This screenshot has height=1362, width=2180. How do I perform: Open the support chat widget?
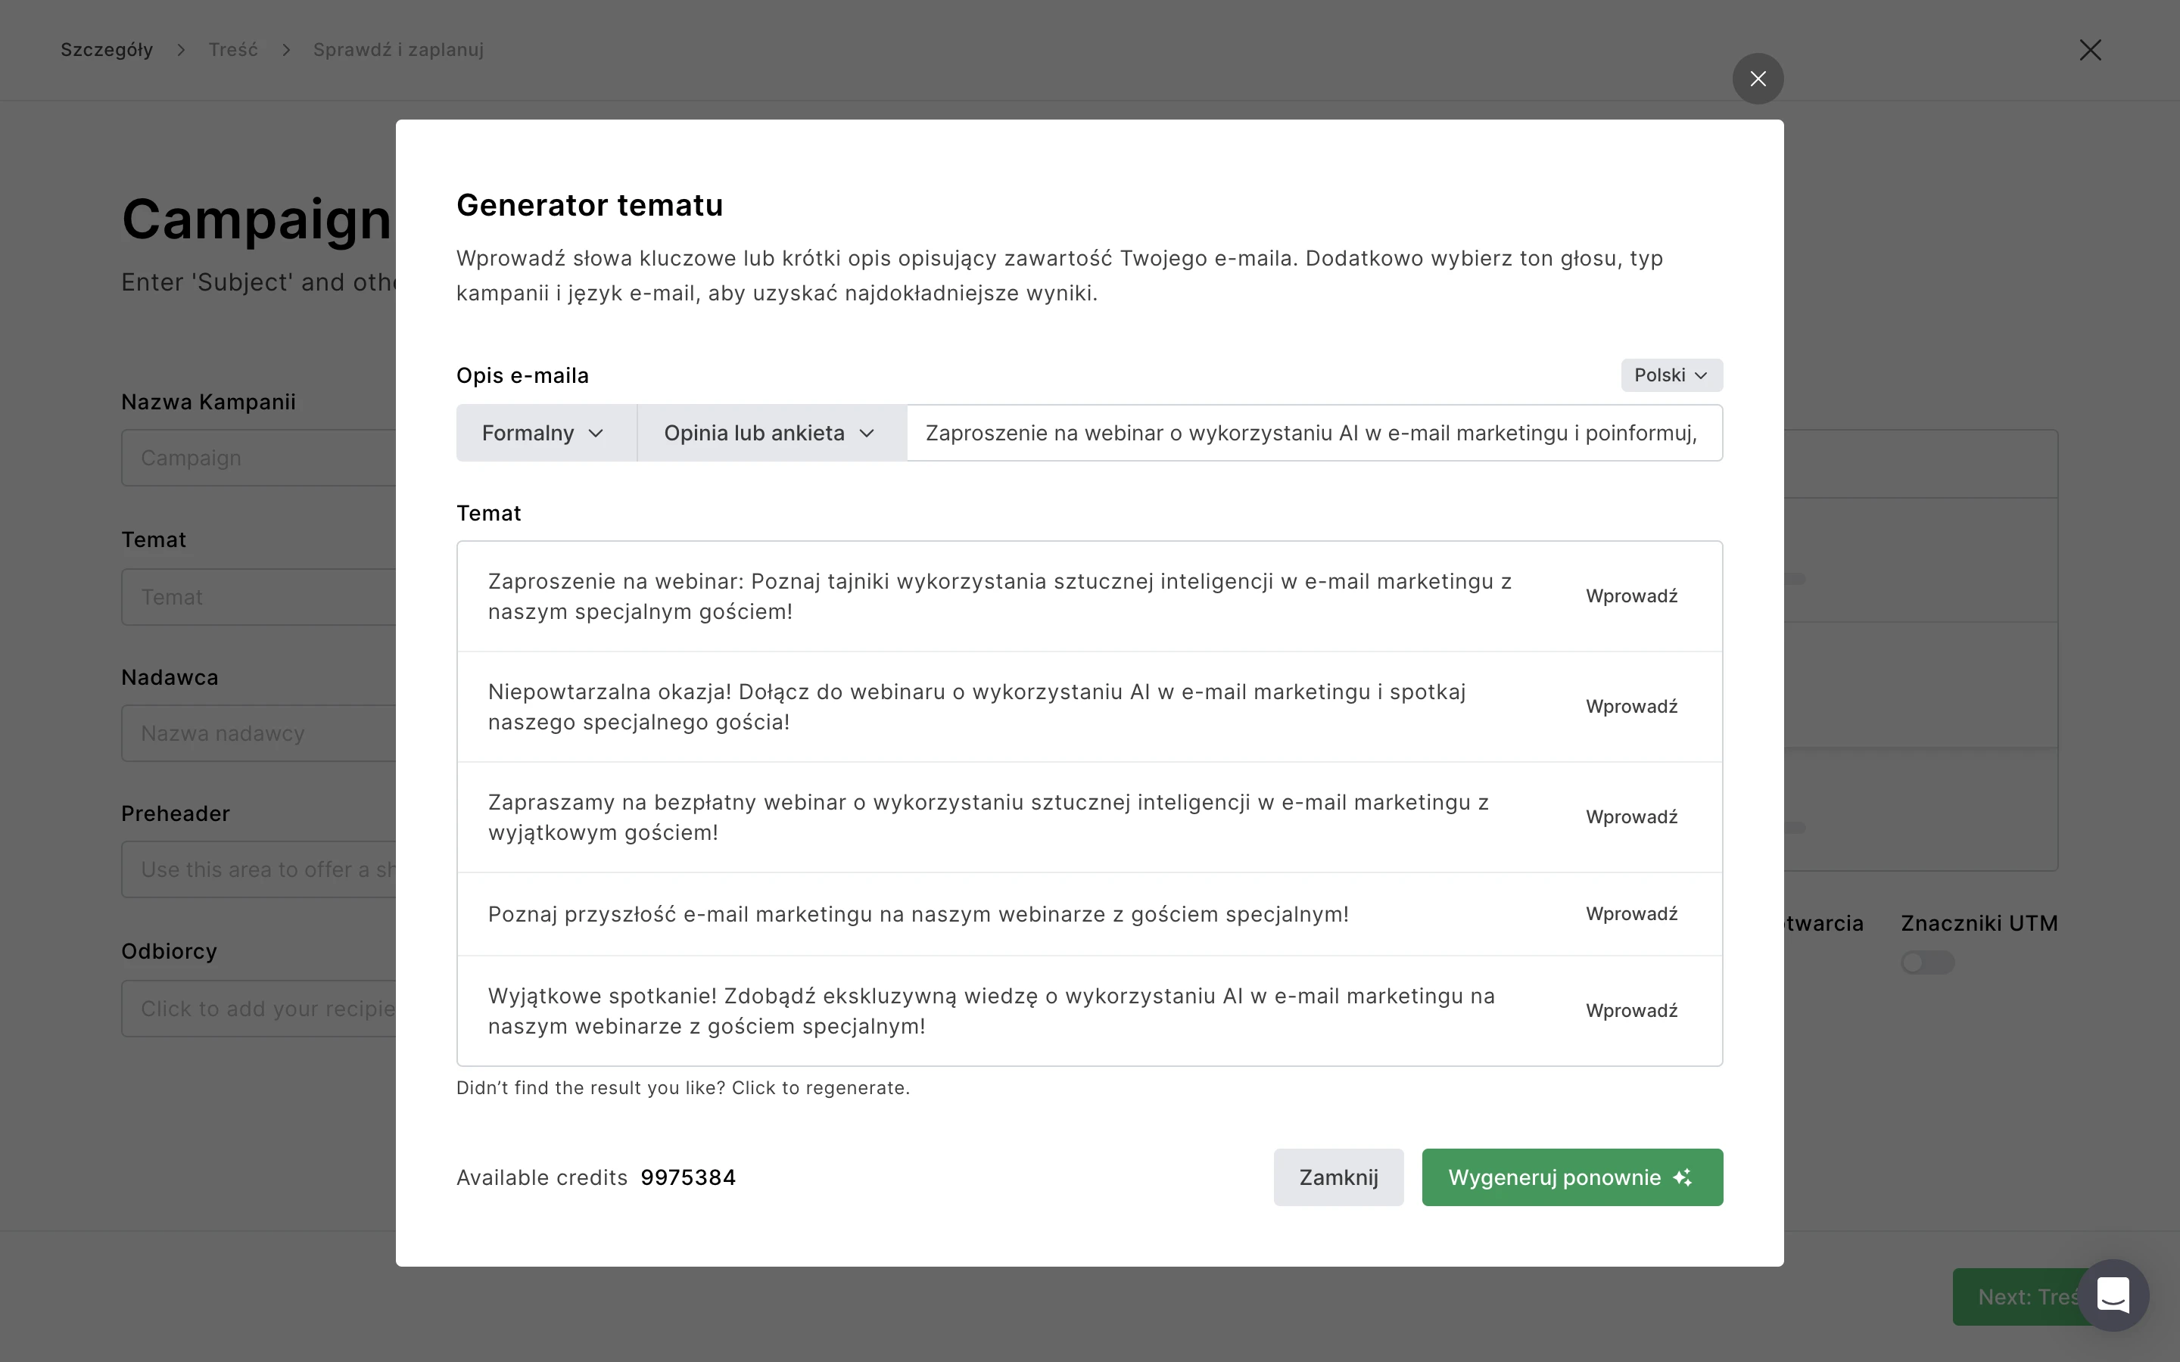tap(2113, 1295)
